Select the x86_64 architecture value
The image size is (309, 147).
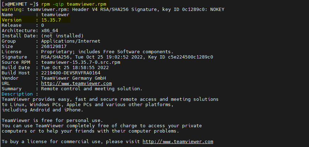click(49, 31)
